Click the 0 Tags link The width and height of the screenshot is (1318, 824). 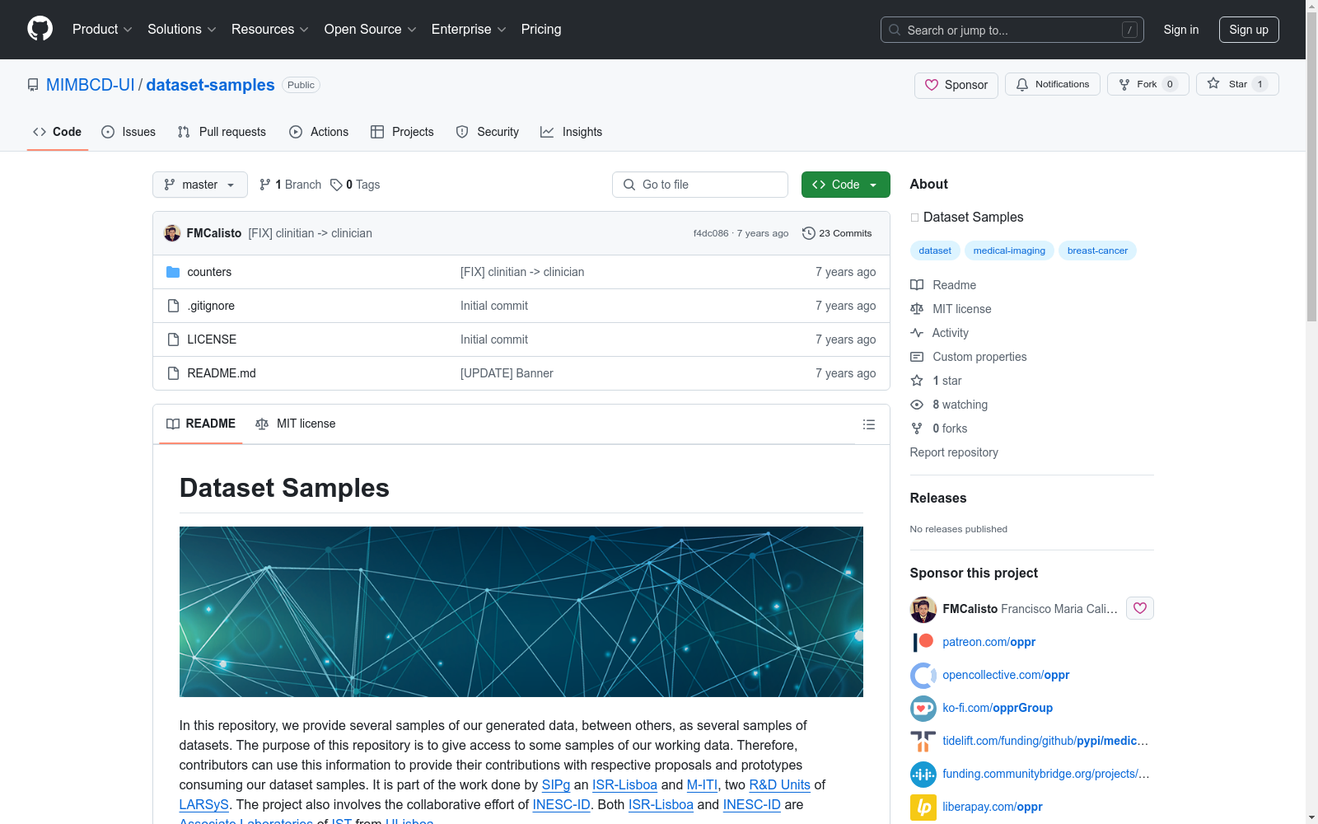pos(355,185)
